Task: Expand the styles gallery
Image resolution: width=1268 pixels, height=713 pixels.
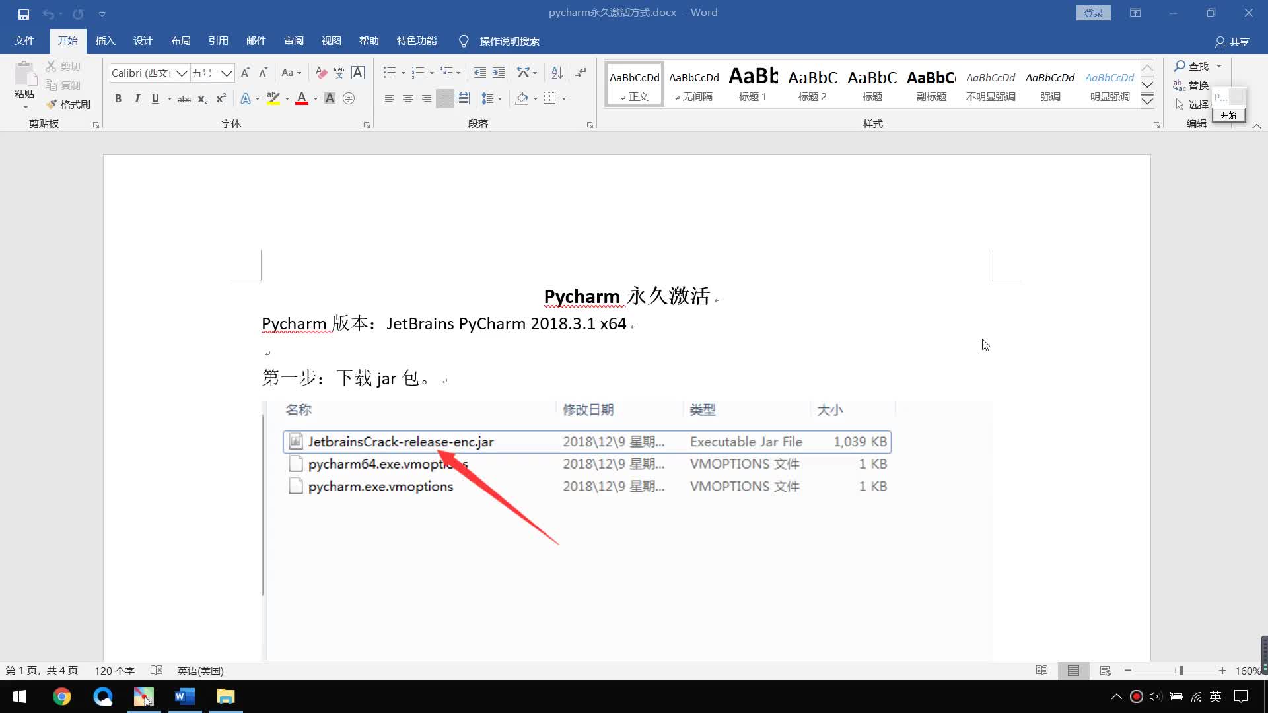Action: (1147, 101)
